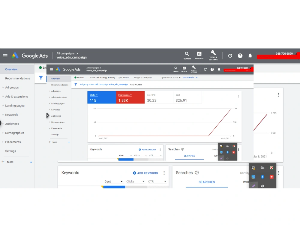The height and width of the screenshot is (225, 300).
Task: Open the hamburger menu in the smaller overlay header
Action: coord(51,69)
